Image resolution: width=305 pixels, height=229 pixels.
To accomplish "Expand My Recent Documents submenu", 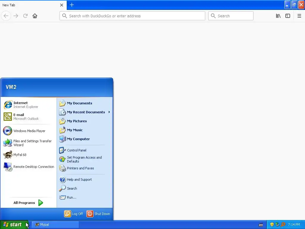I will click(x=85, y=112).
